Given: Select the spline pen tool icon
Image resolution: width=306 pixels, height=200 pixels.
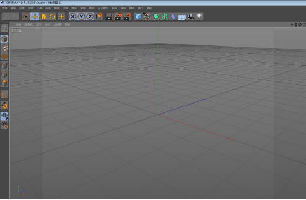Looking at the screenshot, I should coord(147,17).
